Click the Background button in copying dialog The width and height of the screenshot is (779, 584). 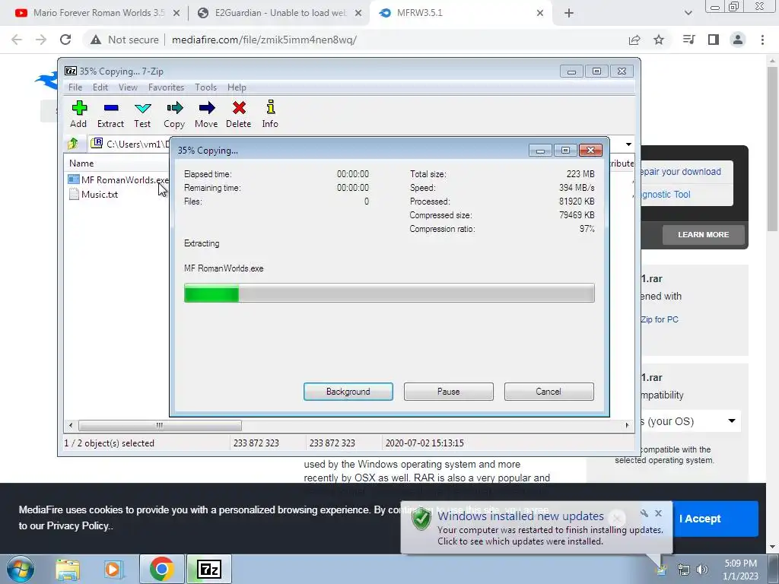click(x=348, y=392)
